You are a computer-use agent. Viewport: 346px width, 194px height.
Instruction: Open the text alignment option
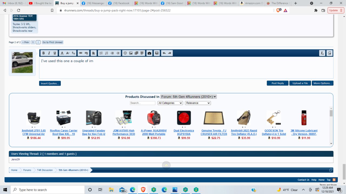94,53
